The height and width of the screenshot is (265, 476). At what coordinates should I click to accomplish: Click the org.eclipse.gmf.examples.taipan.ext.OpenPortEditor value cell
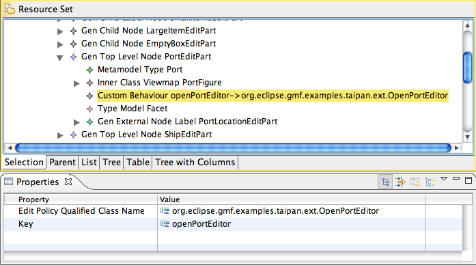292,211
